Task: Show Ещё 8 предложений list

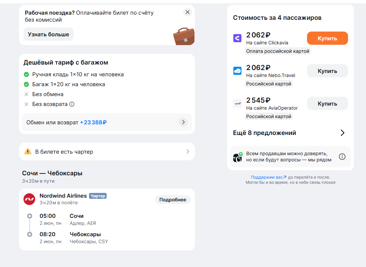Action: (289, 133)
